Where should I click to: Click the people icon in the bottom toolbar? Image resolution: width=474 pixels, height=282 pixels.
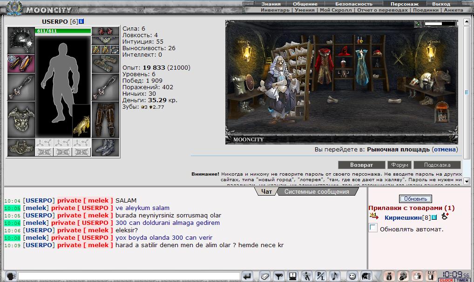[x=418, y=276]
